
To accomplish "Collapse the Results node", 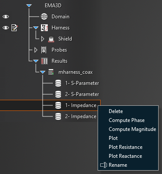I will (x=36, y=61).
